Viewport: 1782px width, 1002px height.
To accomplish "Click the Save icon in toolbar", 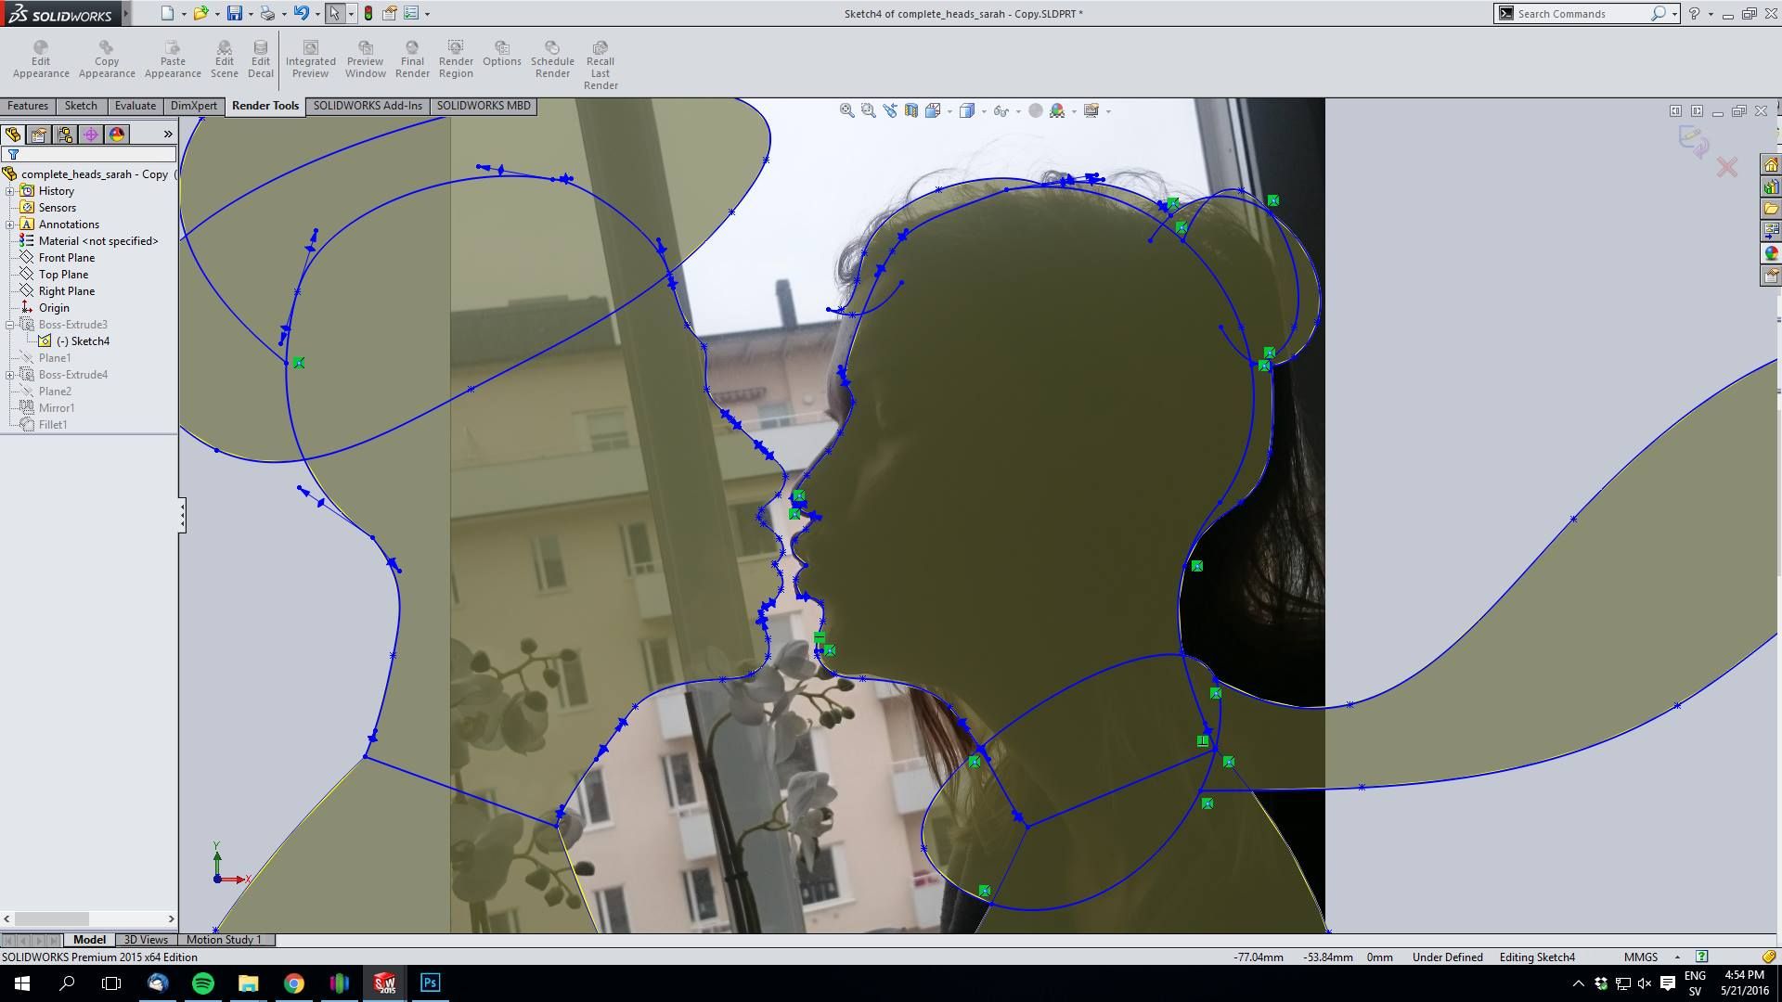I will [234, 13].
